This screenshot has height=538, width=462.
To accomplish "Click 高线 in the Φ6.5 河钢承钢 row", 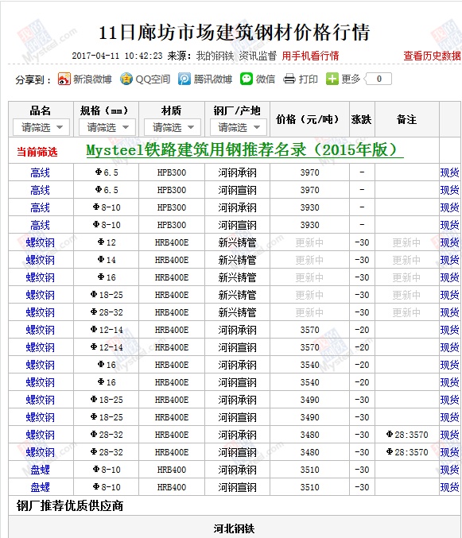I will tap(41, 172).
